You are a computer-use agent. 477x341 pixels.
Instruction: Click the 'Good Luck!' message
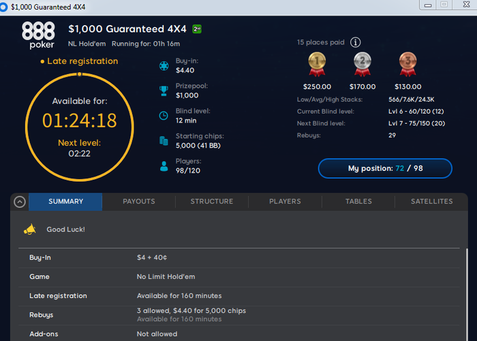click(65, 229)
